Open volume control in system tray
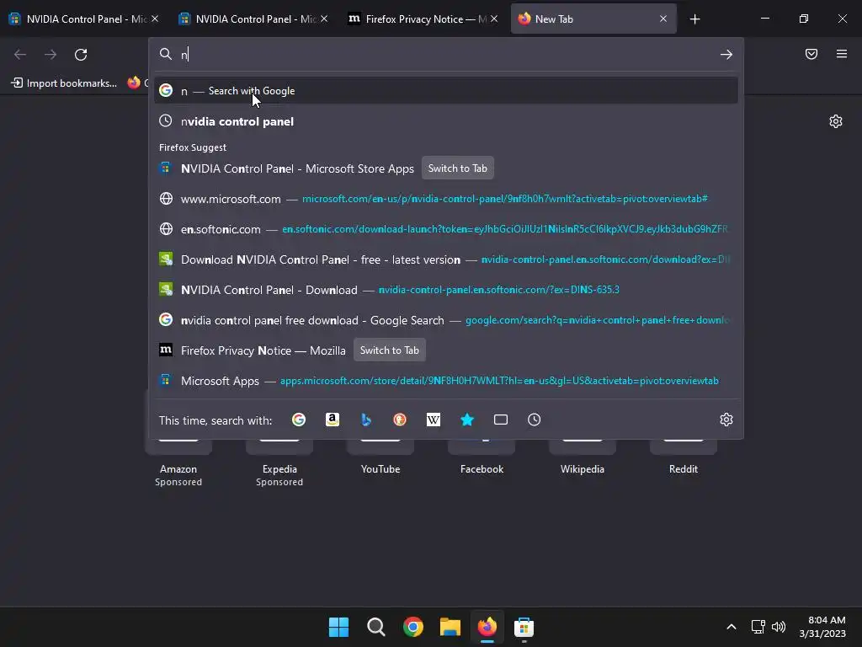The width and height of the screenshot is (862, 647). click(x=779, y=627)
